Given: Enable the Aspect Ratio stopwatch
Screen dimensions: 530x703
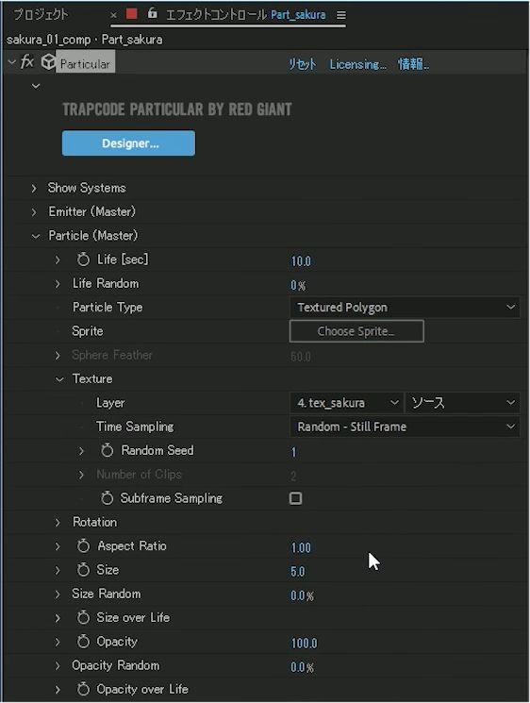Looking at the screenshot, I should click(83, 545).
